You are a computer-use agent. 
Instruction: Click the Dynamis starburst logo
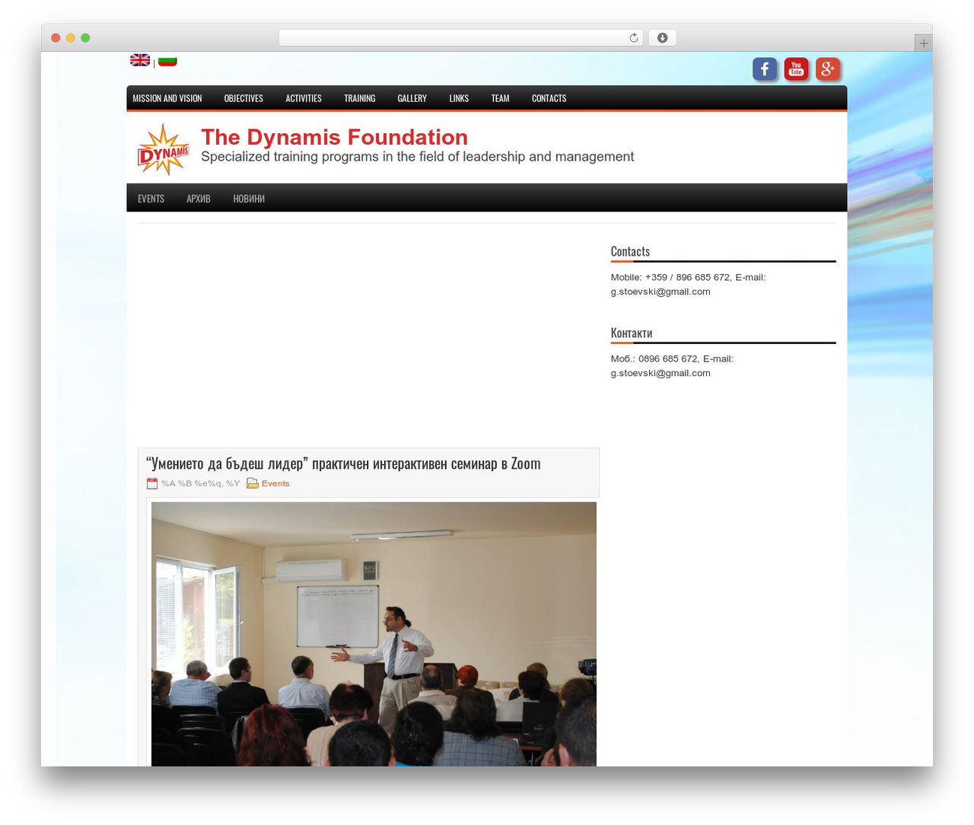click(163, 149)
